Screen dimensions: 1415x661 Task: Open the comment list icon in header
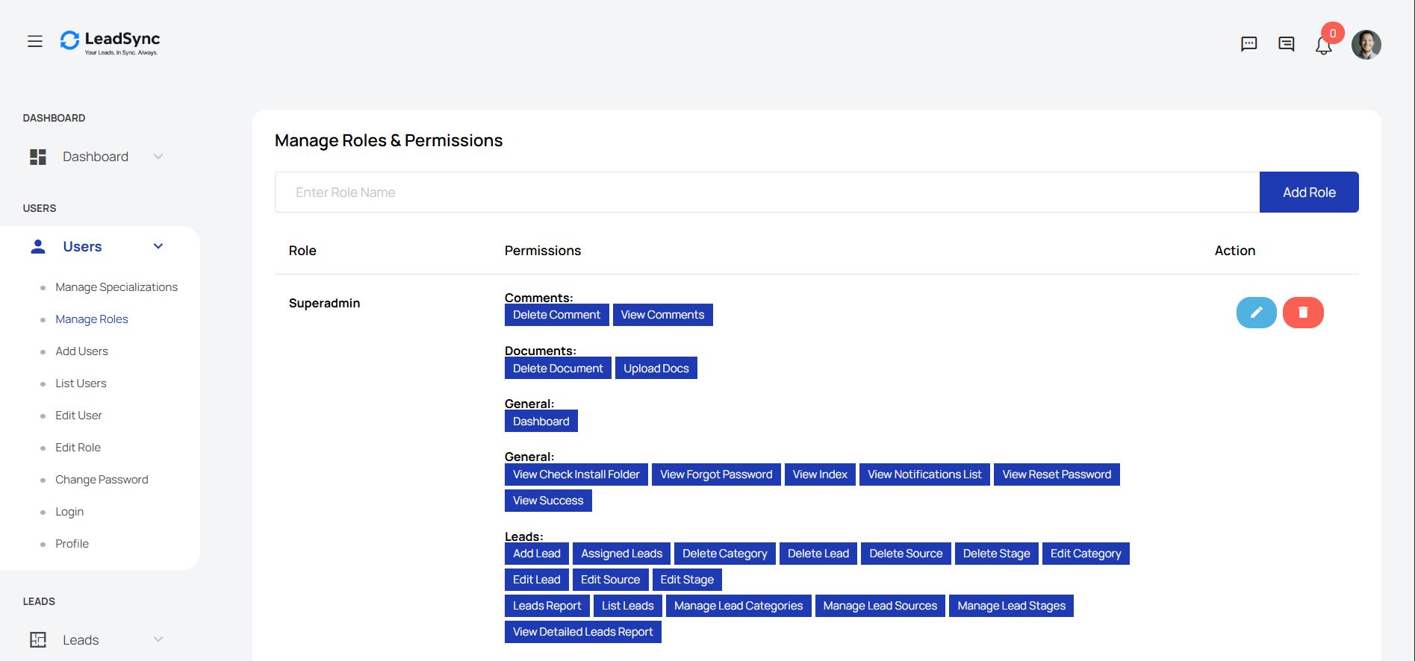[x=1286, y=44]
